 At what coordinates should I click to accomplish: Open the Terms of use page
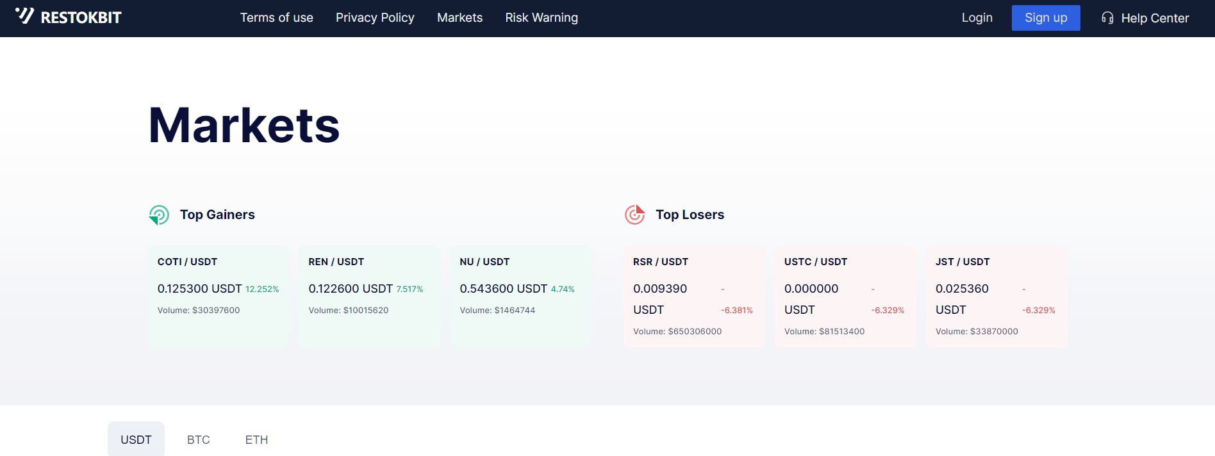pyautogui.click(x=277, y=18)
